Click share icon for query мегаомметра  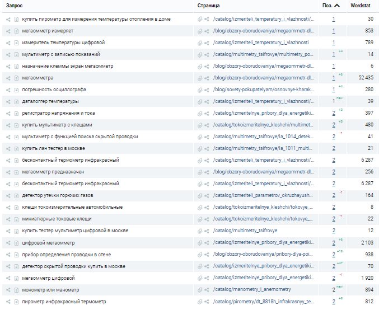click(x=8, y=78)
